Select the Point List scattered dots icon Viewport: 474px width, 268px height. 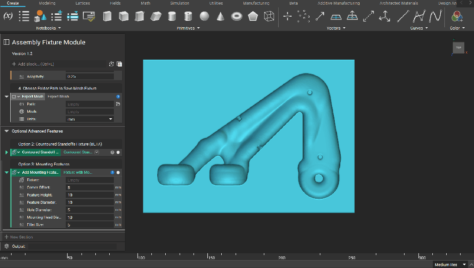[304, 17]
